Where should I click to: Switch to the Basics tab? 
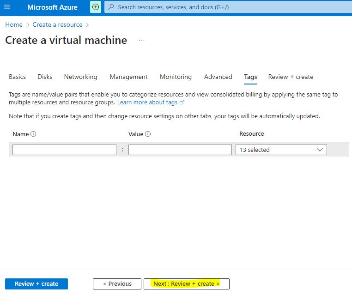(x=17, y=77)
